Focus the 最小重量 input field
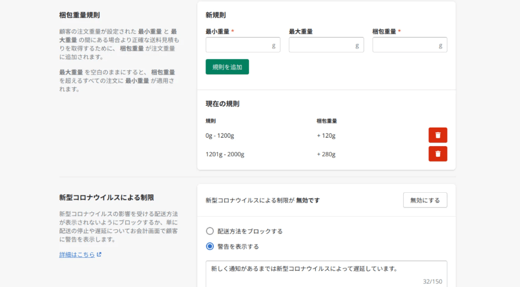This screenshot has height=287, width=520. [x=243, y=44]
